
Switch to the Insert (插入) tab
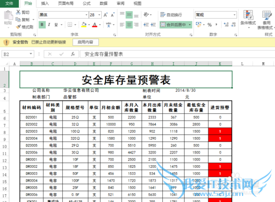pos(45,3)
